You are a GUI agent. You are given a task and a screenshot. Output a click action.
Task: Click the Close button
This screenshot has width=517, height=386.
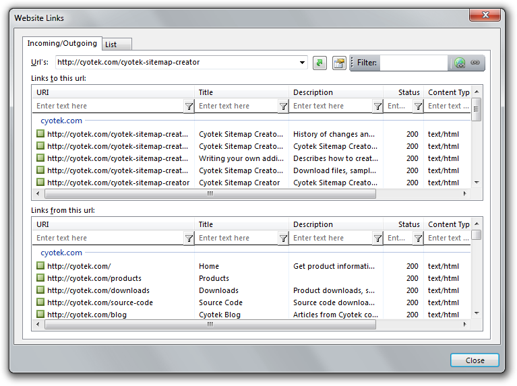tap(475, 360)
